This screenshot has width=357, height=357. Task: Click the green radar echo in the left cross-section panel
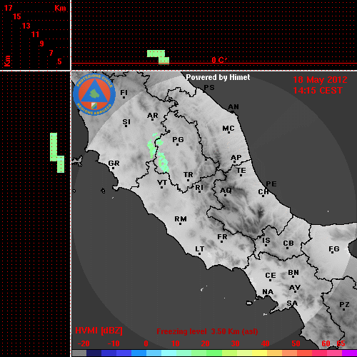click(x=57, y=153)
